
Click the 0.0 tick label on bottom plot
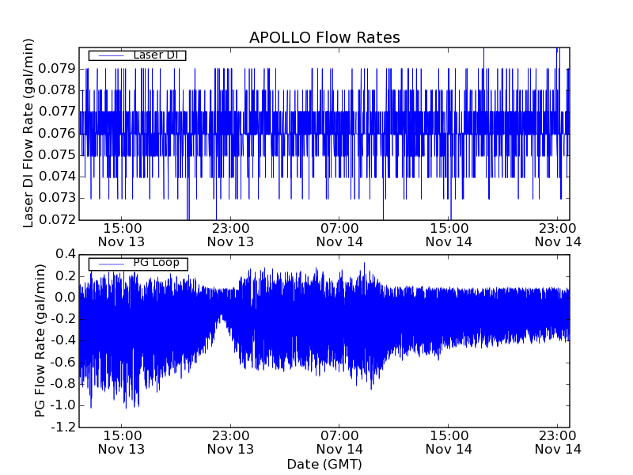(66, 298)
